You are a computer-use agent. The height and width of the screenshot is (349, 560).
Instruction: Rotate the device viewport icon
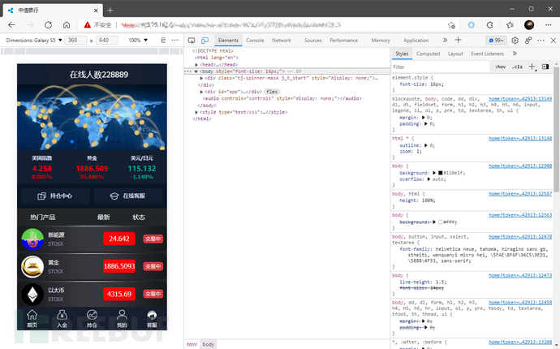click(x=163, y=40)
